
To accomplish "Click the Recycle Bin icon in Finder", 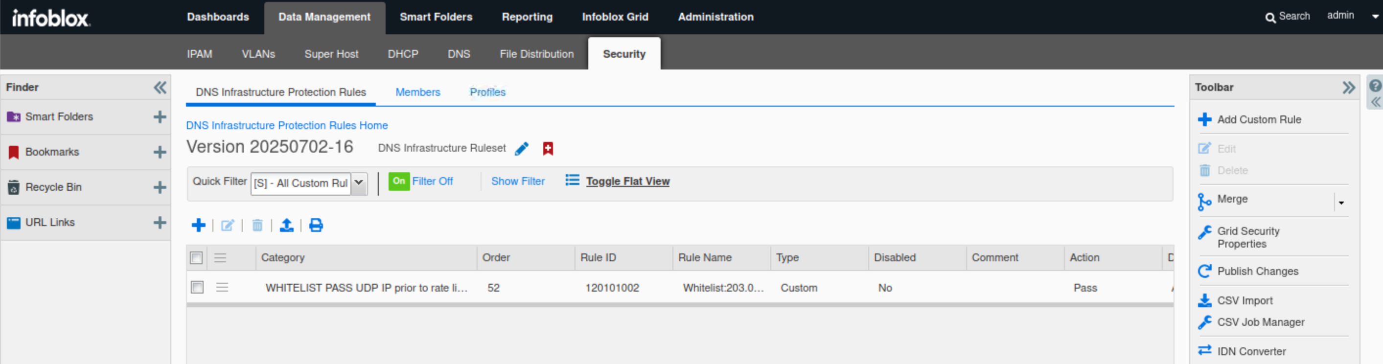I will point(13,187).
